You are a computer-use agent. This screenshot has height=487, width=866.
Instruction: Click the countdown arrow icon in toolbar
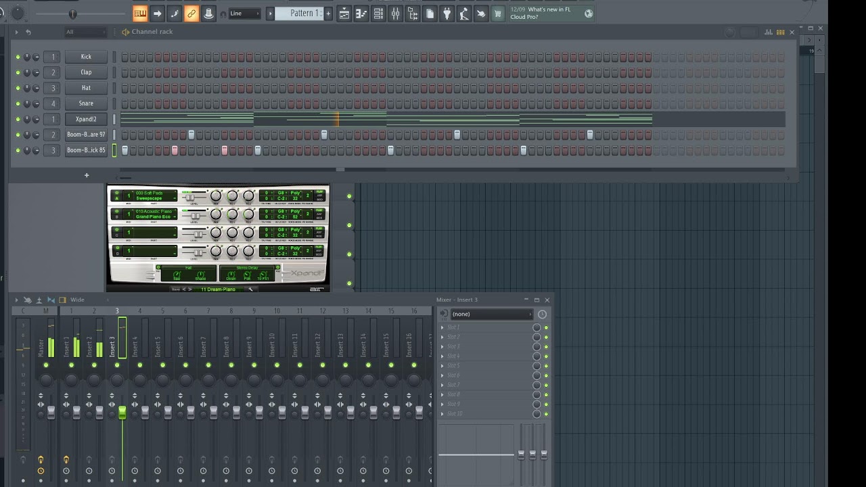pos(157,14)
